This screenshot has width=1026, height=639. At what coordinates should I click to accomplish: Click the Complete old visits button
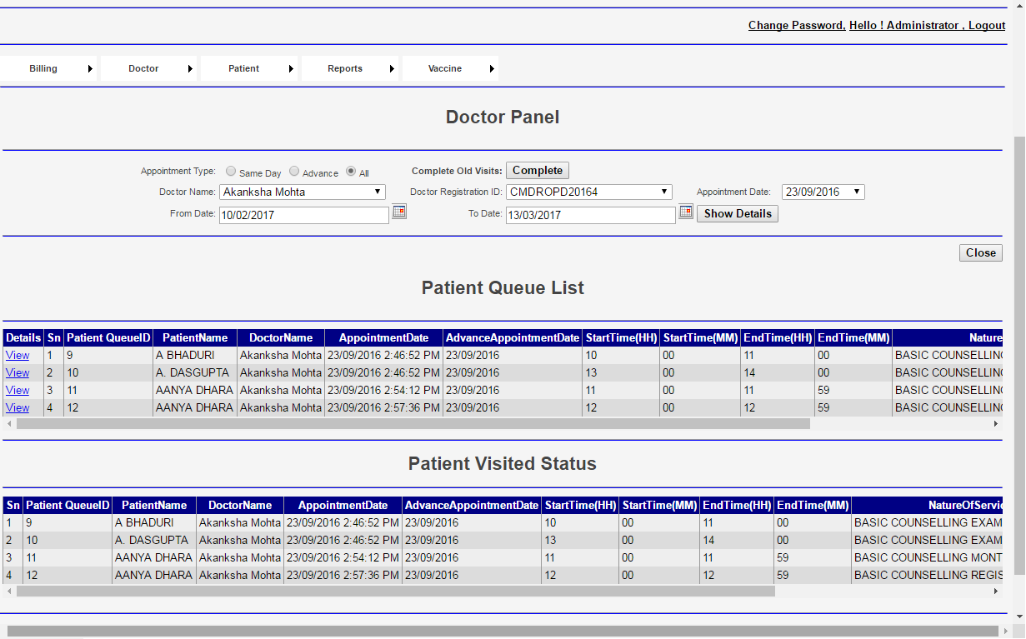click(x=538, y=171)
